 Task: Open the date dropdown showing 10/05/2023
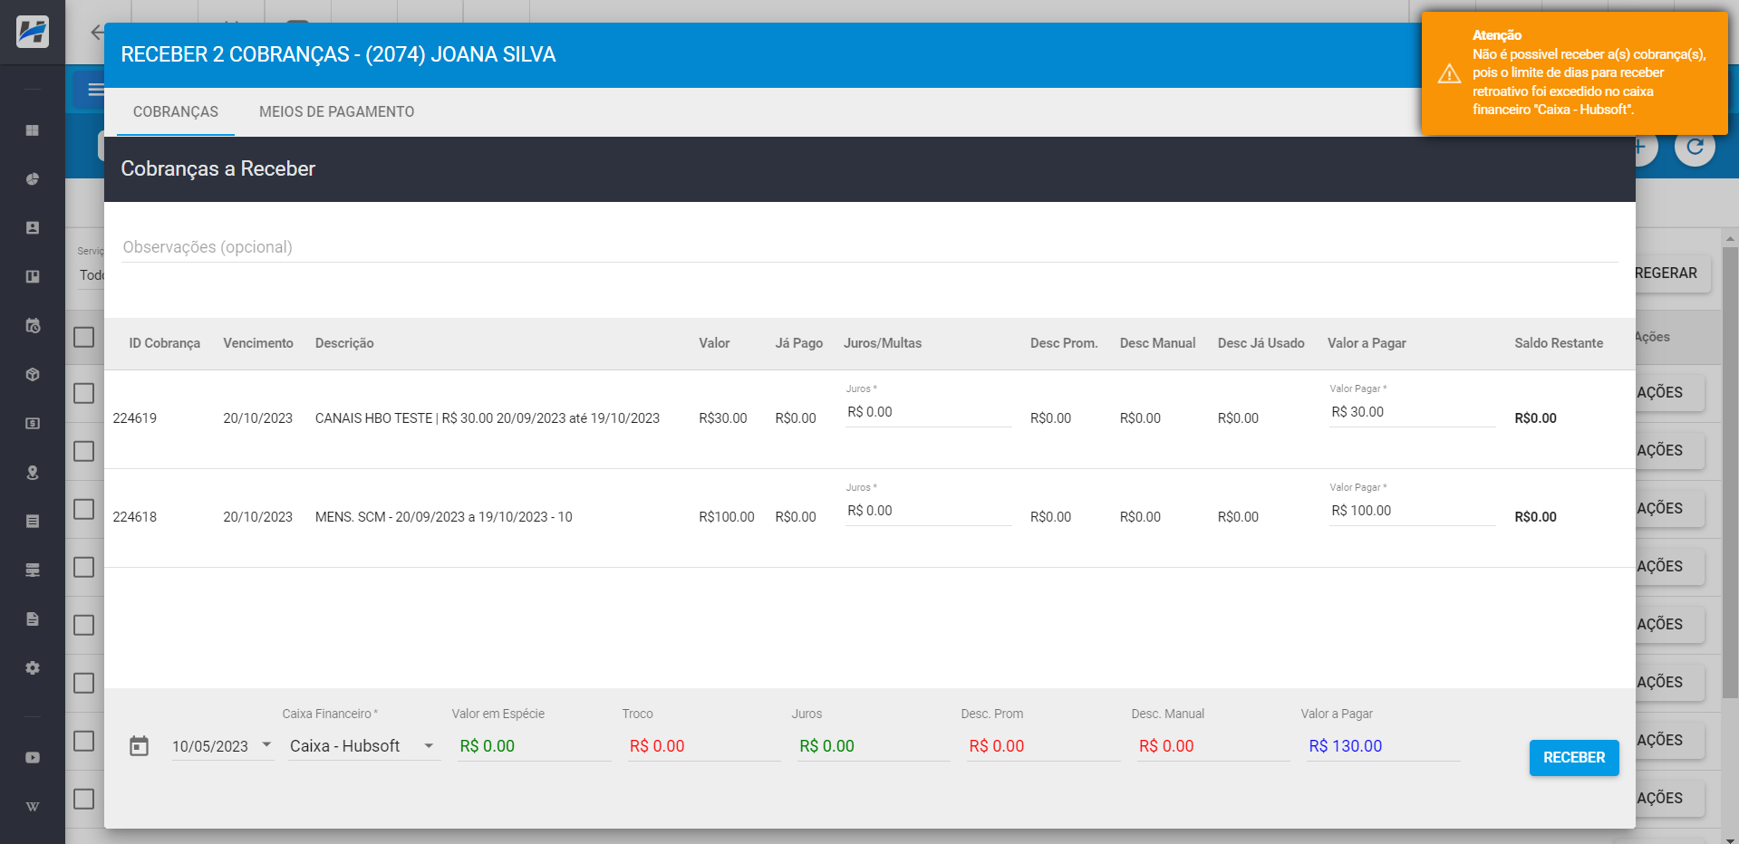click(x=222, y=746)
